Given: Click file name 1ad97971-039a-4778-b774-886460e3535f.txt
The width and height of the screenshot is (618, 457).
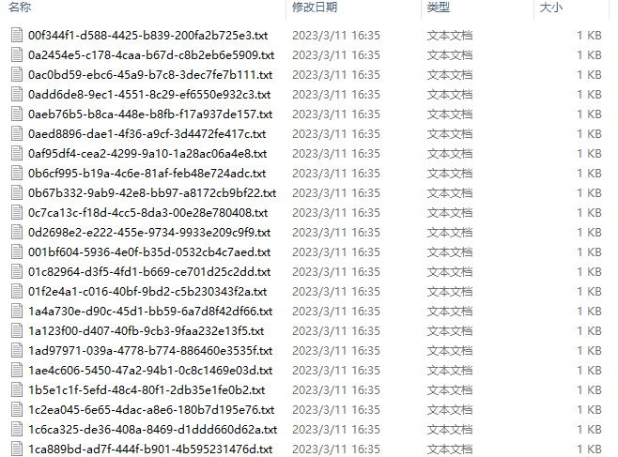Looking at the screenshot, I should (150, 350).
